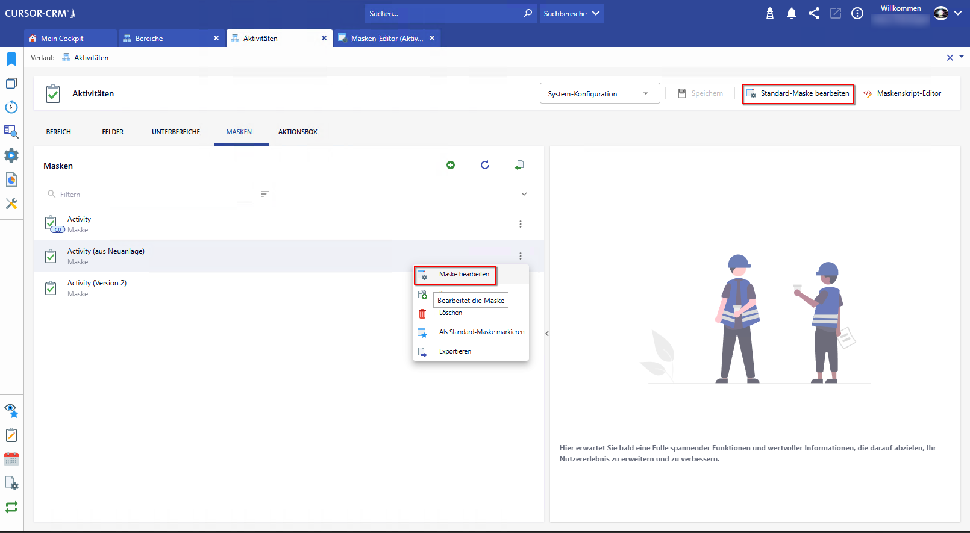Click Standard-Maske bearbeiten button

point(798,93)
